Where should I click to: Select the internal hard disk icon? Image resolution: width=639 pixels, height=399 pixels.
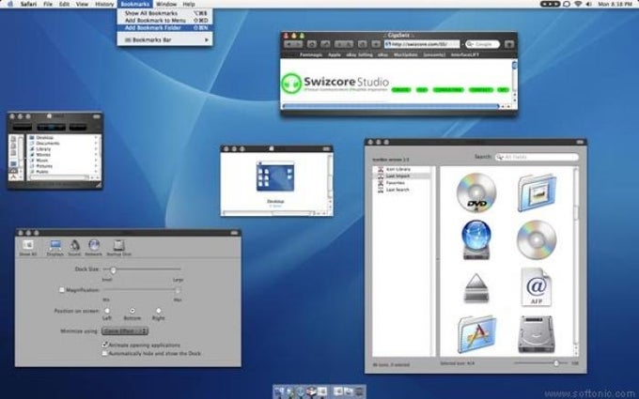pos(537,334)
